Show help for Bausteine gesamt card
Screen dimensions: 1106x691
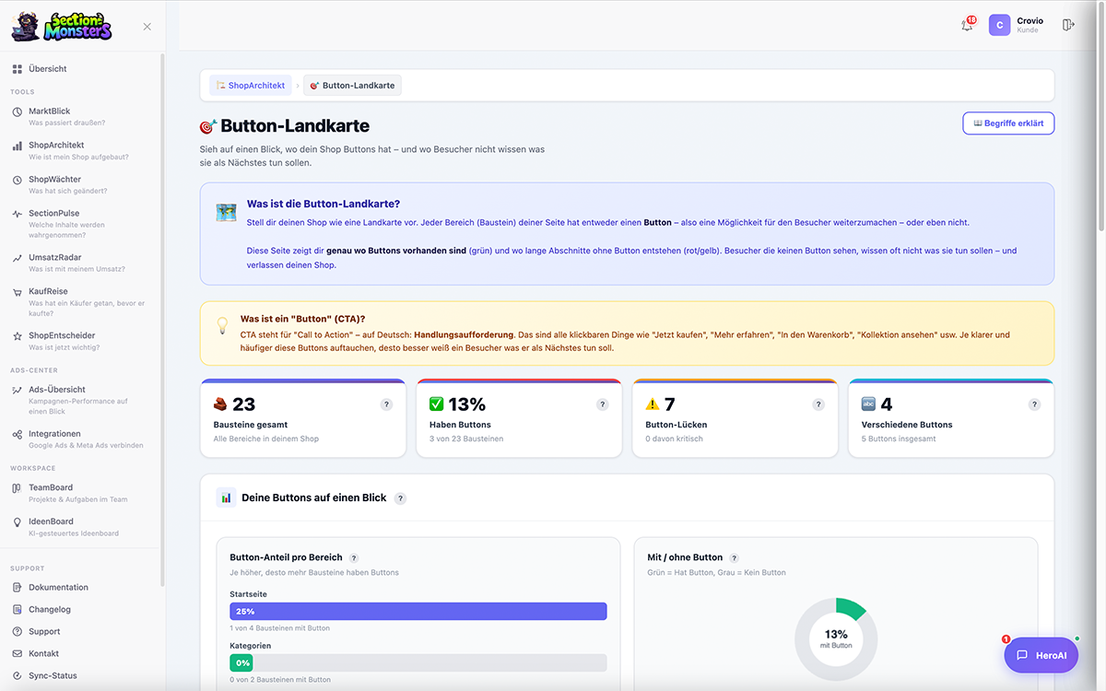click(x=387, y=404)
